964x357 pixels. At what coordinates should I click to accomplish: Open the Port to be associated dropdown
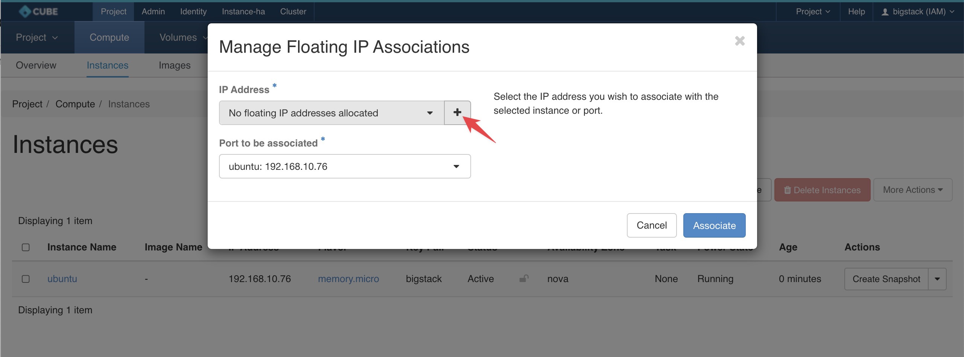click(345, 166)
